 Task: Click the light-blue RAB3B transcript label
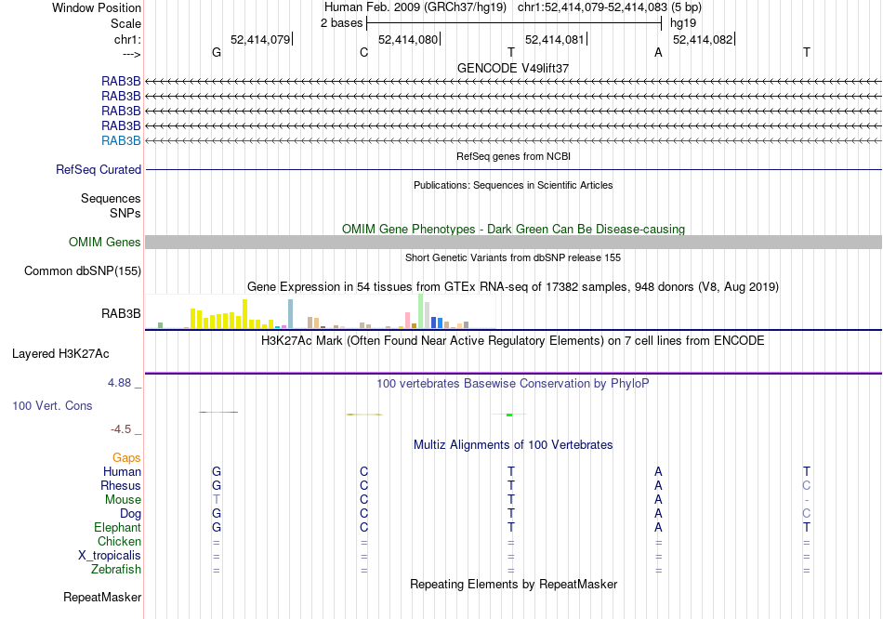point(121,141)
